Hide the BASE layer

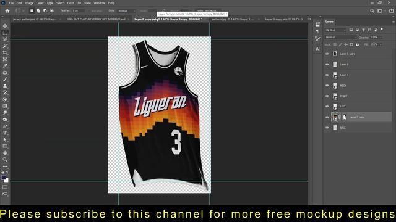pos(327,128)
